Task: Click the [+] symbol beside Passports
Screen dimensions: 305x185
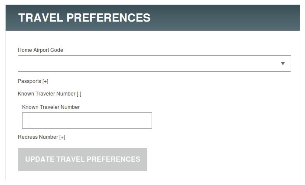Action: tap(45, 81)
